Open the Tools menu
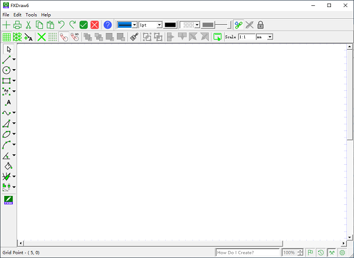354x258 pixels. click(x=31, y=15)
